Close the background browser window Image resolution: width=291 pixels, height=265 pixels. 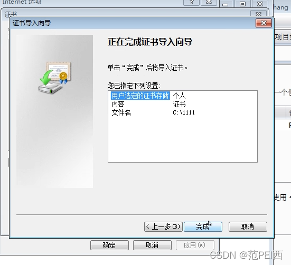(x=260, y=4)
